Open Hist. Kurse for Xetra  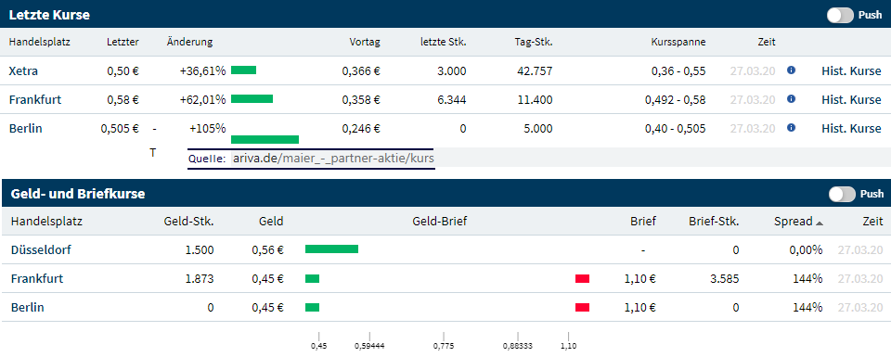pyautogui.click(x=851, y=71)
